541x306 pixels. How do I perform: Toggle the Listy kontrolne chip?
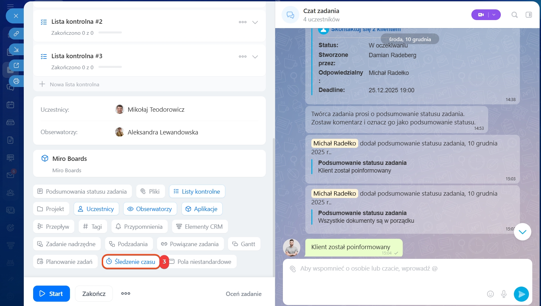(x=197, y=192)
